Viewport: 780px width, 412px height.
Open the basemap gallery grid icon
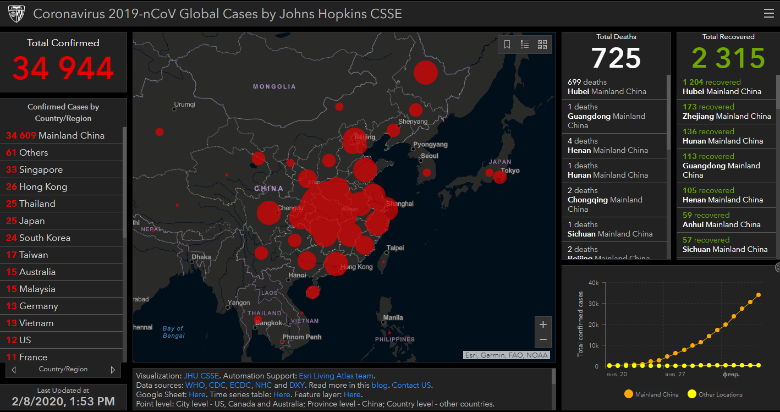point(542,45)
